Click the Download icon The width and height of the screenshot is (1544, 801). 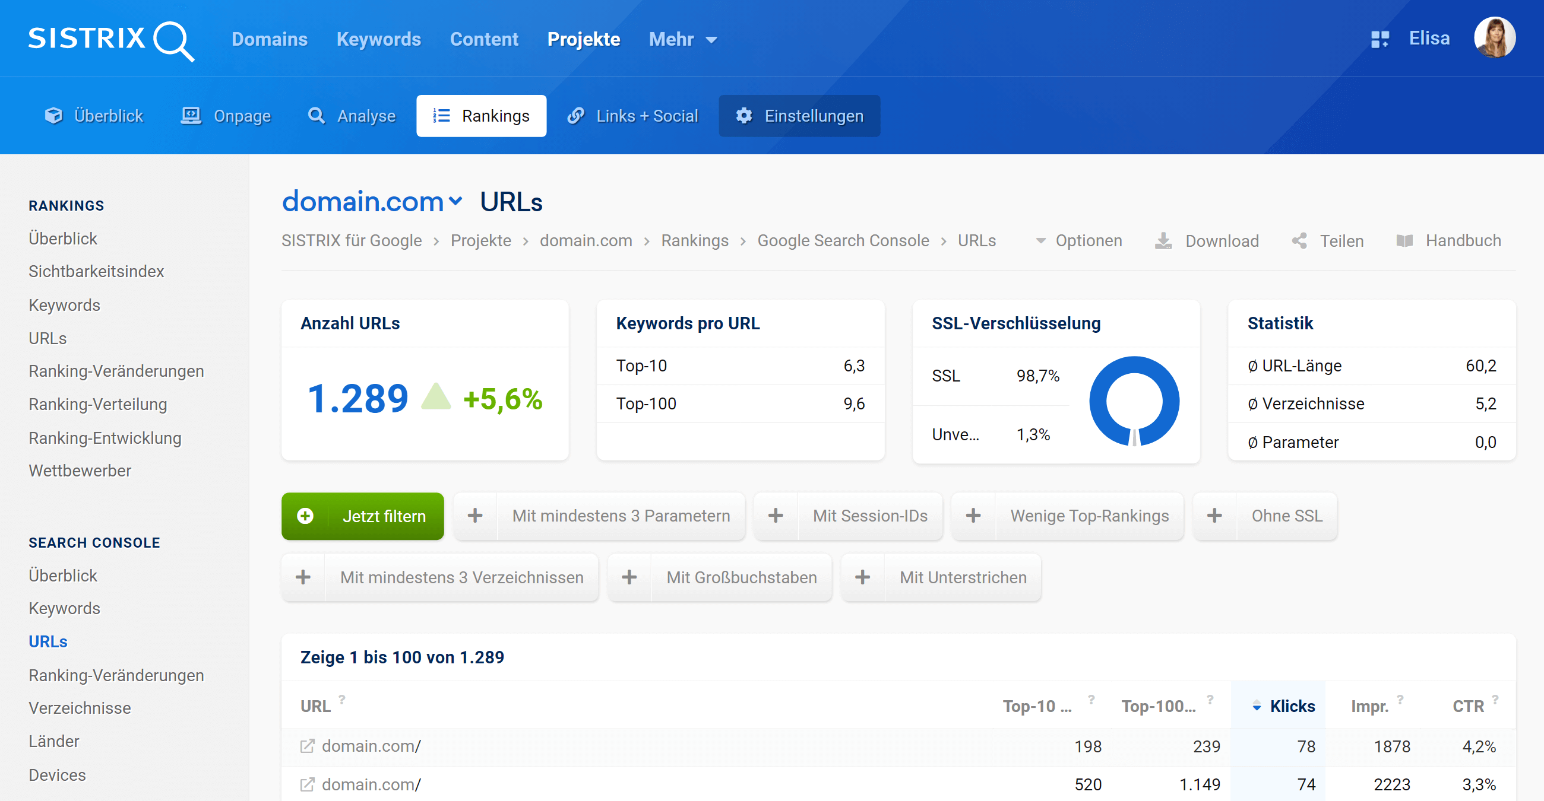coord(1163,241)
